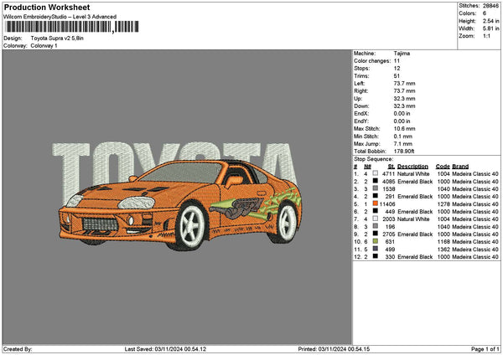Select the Width value "5.81 in"
Viewport: 503px width, 355px height.
490,28
